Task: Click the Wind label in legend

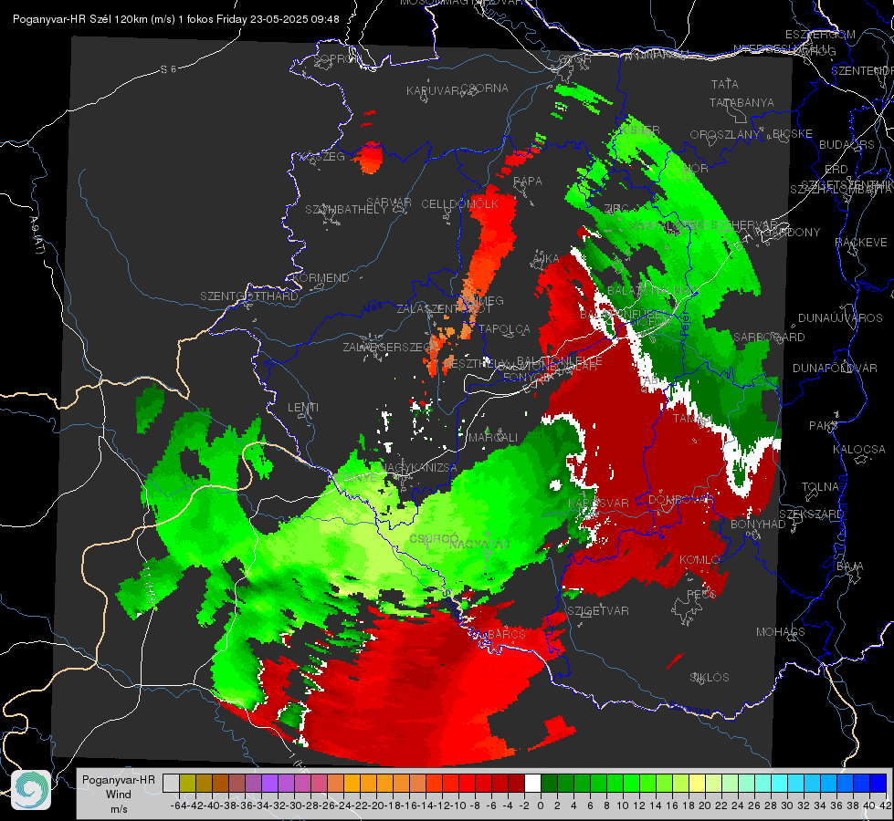Action: coord(118,795)
